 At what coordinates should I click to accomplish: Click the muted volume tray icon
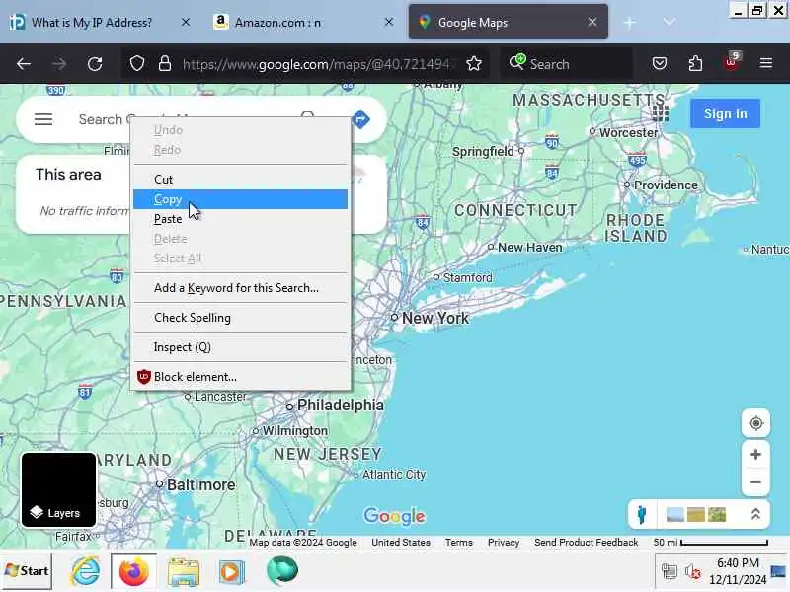[693, 572]
